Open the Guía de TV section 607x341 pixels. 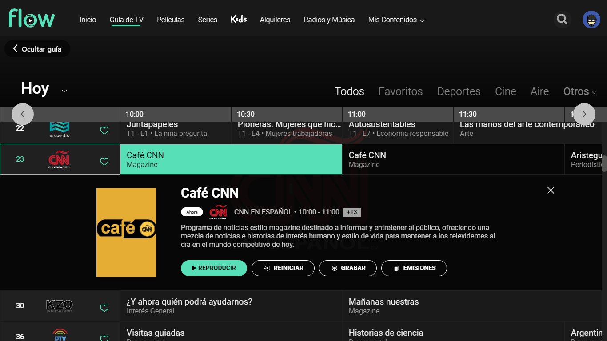[x=127, y=20]
